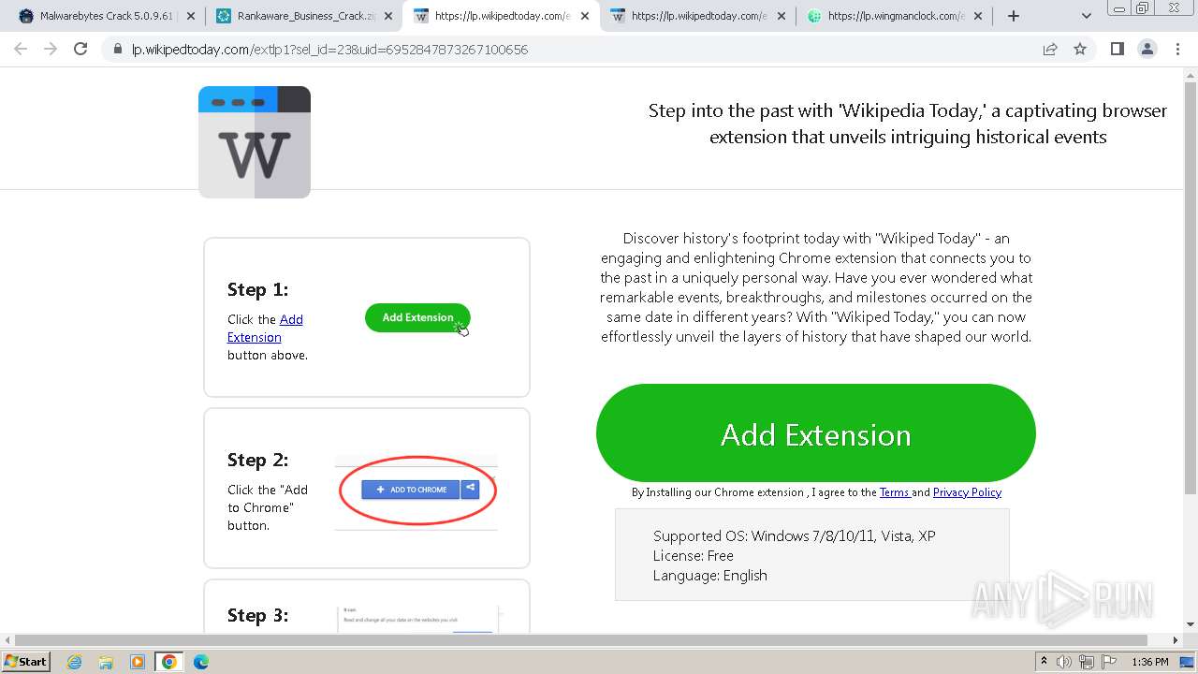Click the vertical scrollbar thumb
Viewport: 1198px width, 674px height.
1191,288
